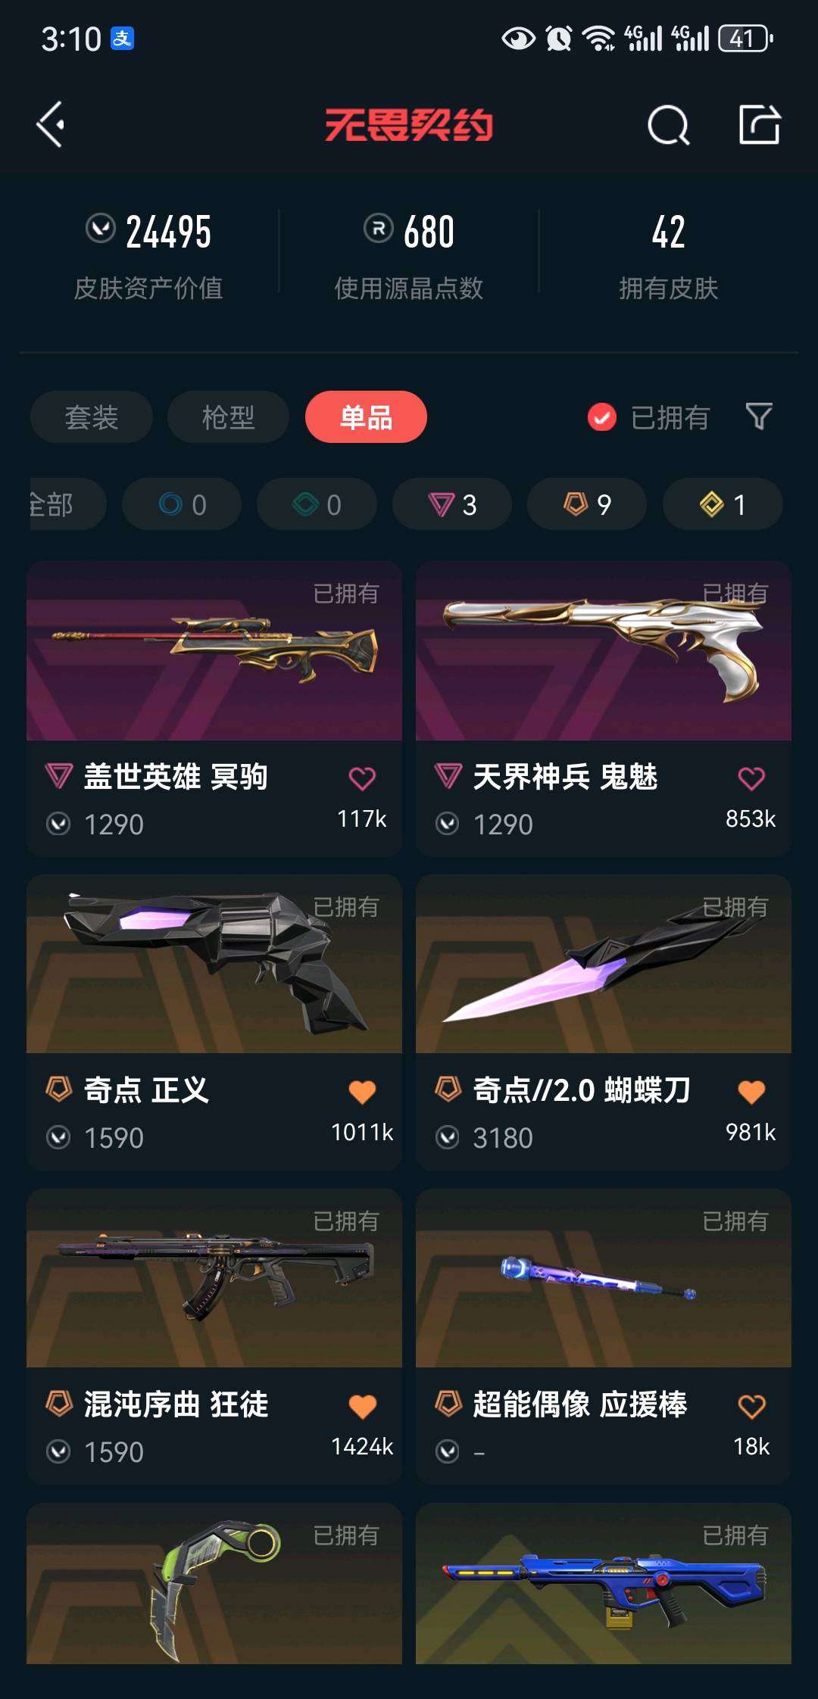Unlike the 奇点 正义 skin heart

pos(362,1092)
